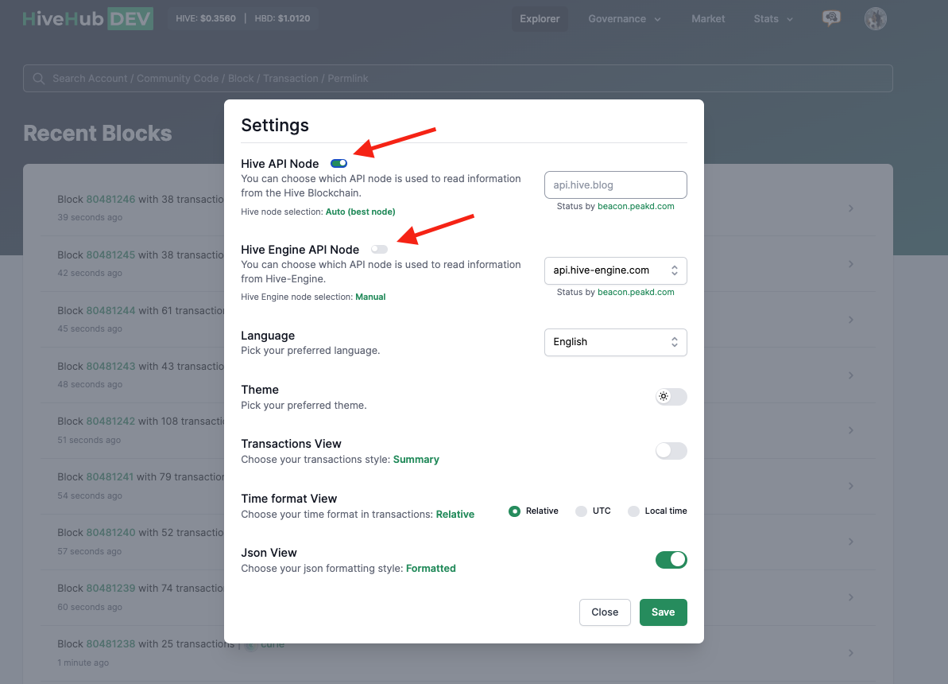Open the user avatar menu

875,19
